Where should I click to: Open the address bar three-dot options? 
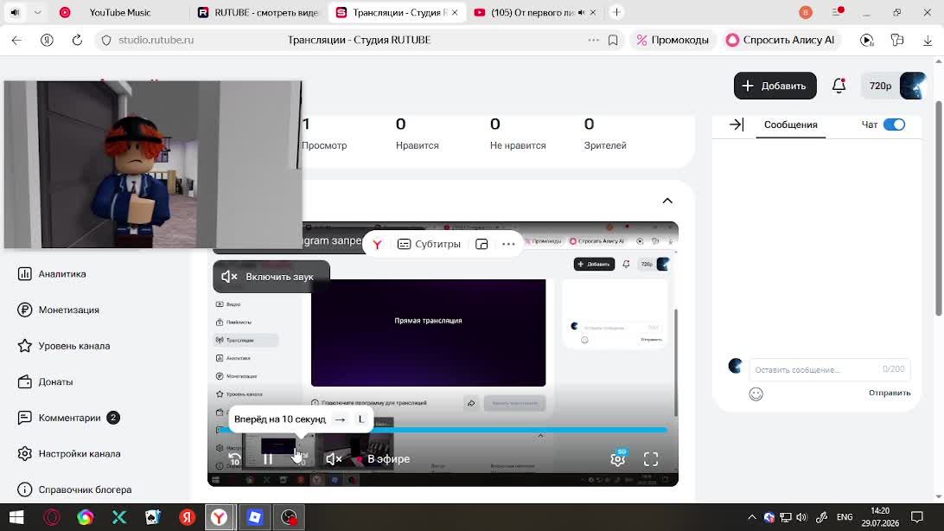coord(594,41)
